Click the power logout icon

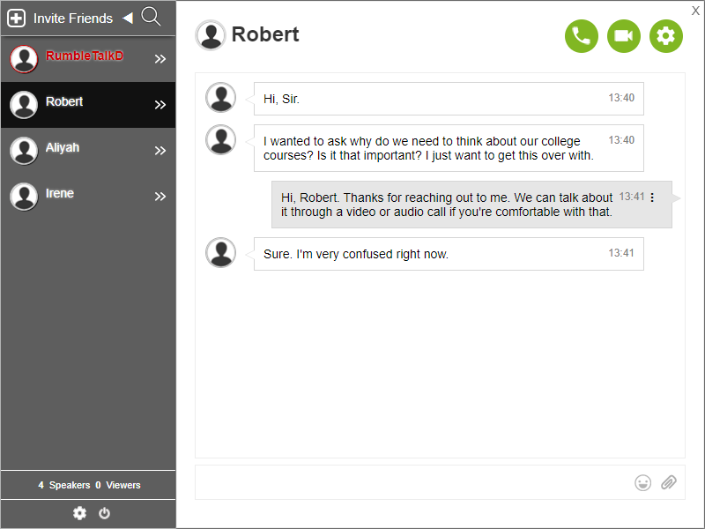[x=104, y=513]
